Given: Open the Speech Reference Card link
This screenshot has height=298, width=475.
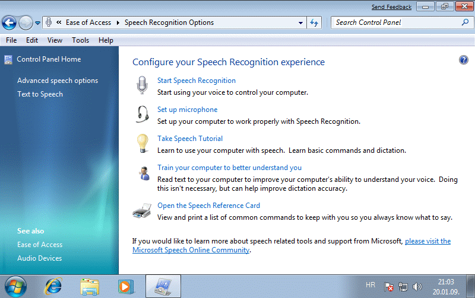Looking at the screenshot, I should 208,206.
